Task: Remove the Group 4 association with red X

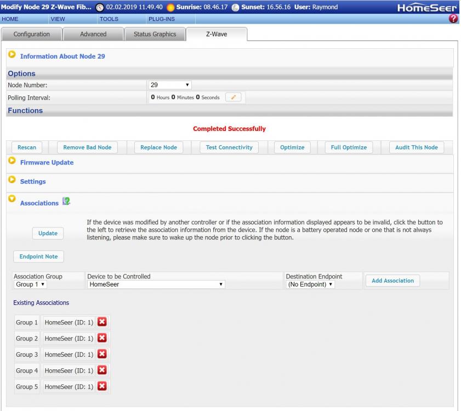Action: click(x=101, y=370)
